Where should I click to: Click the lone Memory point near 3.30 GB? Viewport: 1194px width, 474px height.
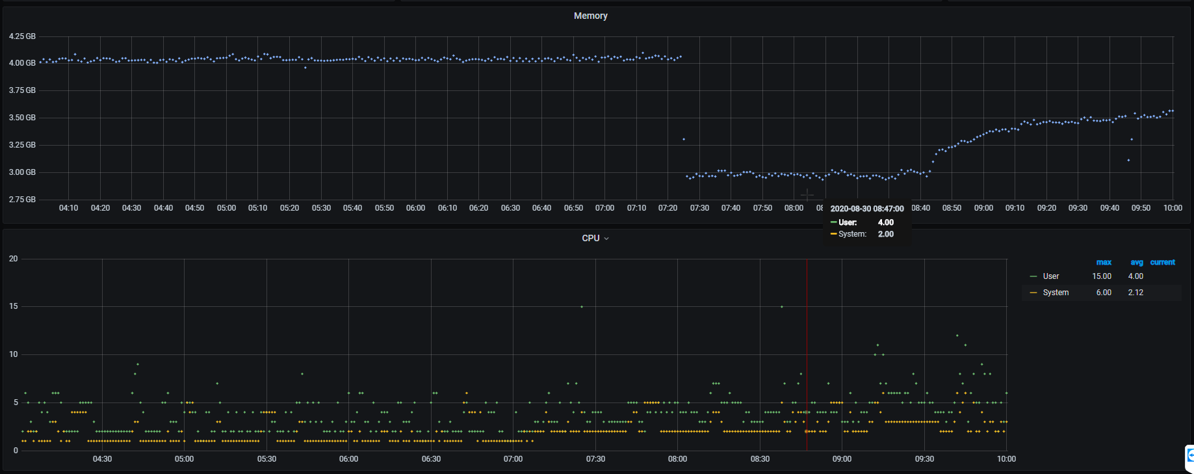[683, 139]
